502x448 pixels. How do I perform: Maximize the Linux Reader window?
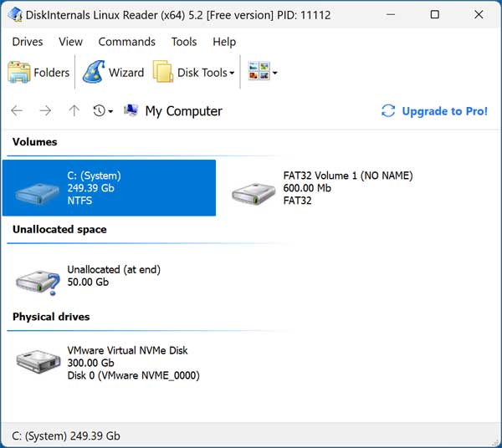435,15
